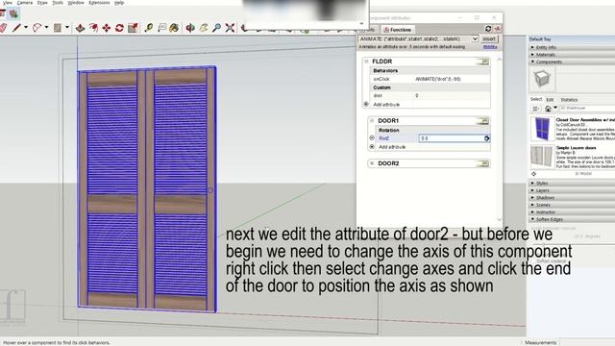This screenshot has width=615, height=346.
Task: Select the Paint Bucket tool
Action: click(174, 28)
